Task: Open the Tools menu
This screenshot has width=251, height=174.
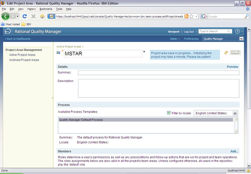Action: [59, 9]
